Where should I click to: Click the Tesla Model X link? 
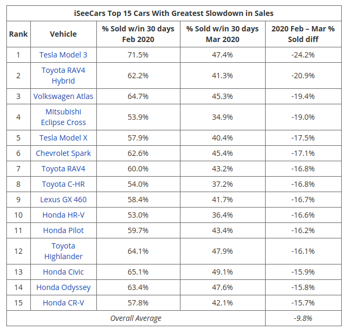(63, 138)
